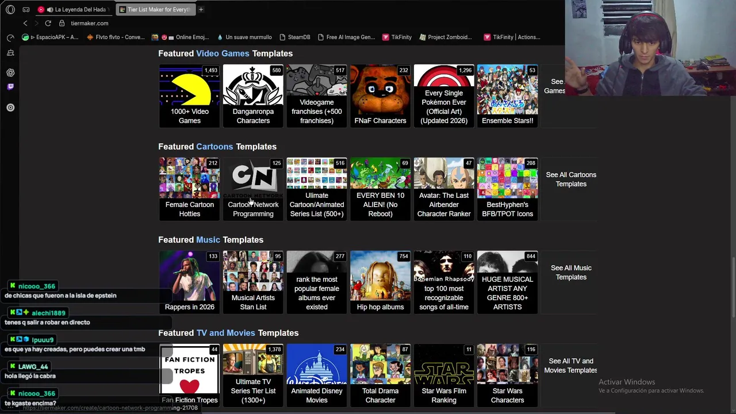Click See All Music Templates
The width and height of the screenshot is (736, 414).
click(571, 273)
